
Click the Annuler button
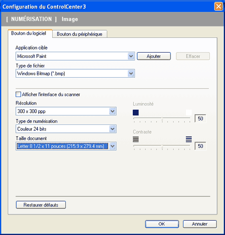pos(200,224)
